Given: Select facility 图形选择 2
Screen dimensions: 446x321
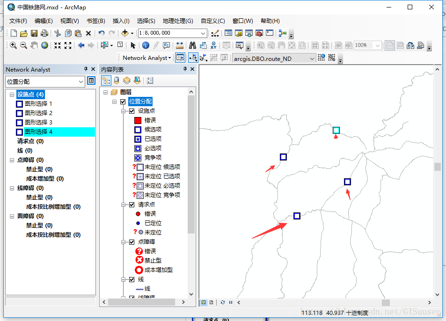Looking at the screenshot, I should tap(38, 113).
